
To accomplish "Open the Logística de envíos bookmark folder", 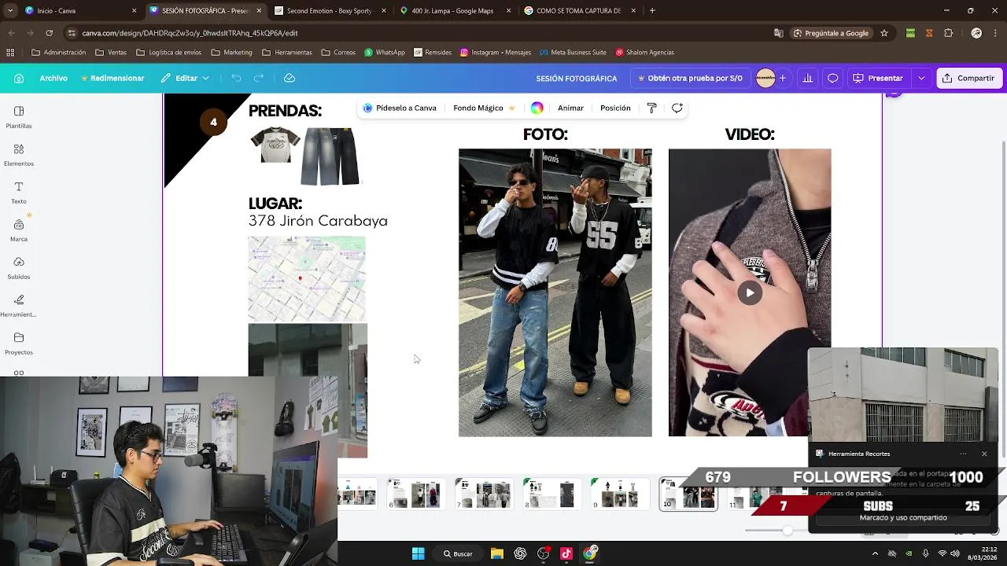I will (169, 53).
